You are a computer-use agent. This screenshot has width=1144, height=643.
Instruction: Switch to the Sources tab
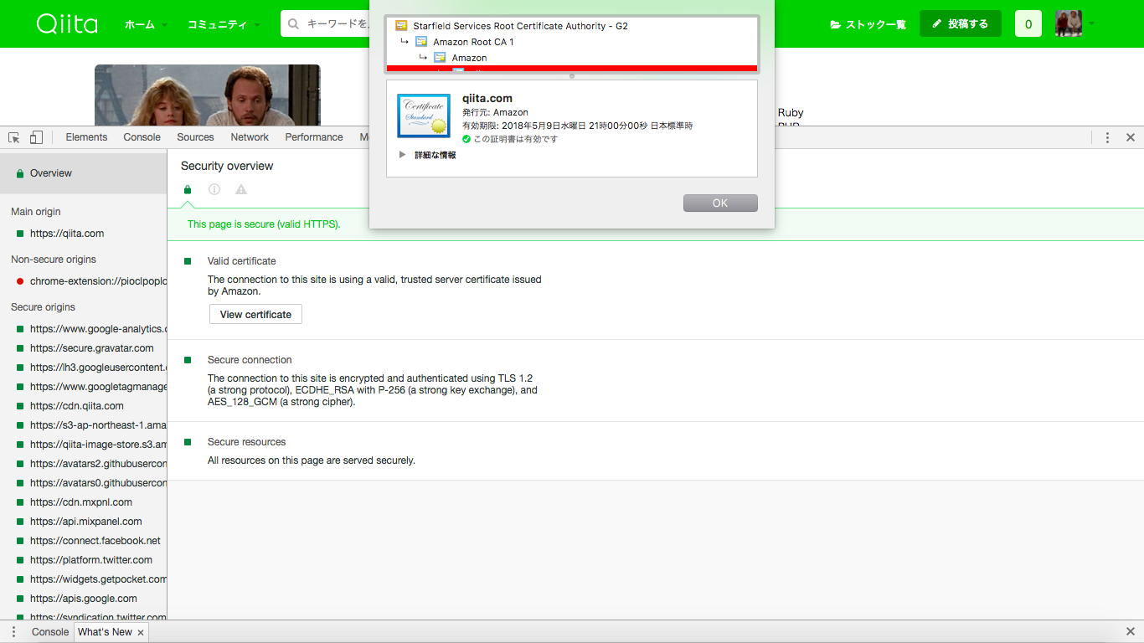[195, 137]
